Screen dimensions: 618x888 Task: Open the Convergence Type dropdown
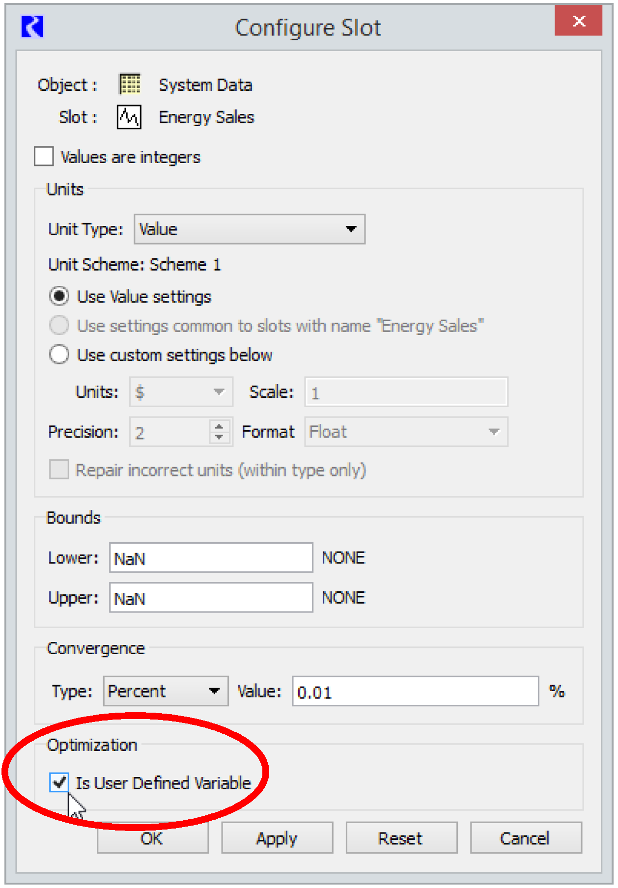pyautogui.click(x=166, y=691)
